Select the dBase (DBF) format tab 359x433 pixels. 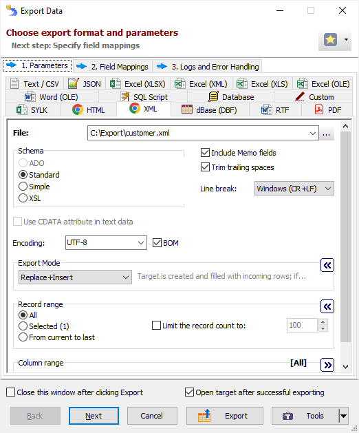point(210,110)
